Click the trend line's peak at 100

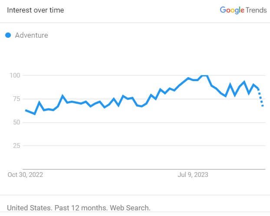(204, 75)
